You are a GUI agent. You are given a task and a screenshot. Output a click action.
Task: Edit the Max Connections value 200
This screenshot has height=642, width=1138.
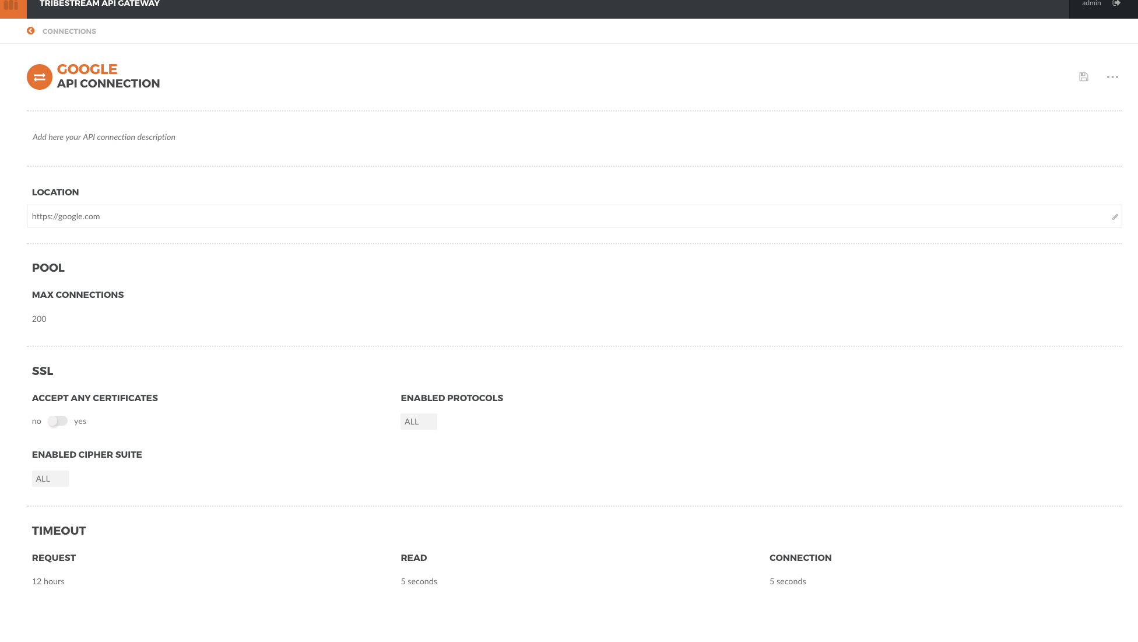click(x=39, y=319)
